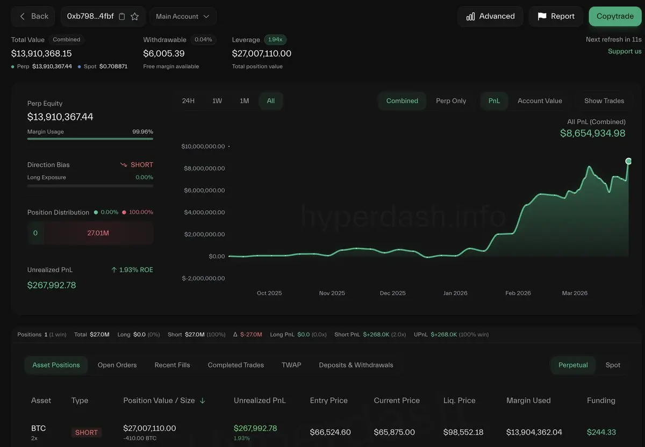Click the Back arrow icon
This screenshot has height=447, width=645.
pos(23,17)
